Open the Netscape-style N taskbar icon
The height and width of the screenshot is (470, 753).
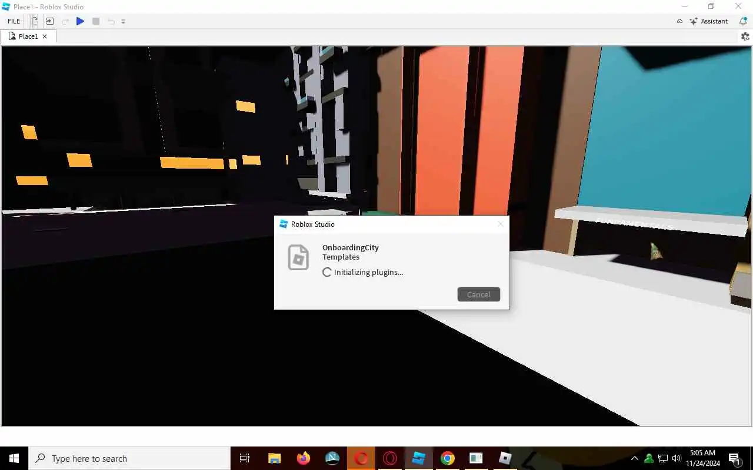pos(332,458)
